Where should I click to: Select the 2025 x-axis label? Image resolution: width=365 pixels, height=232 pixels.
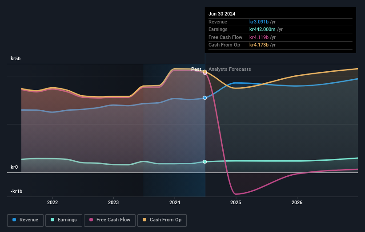[x=236, y=202]
